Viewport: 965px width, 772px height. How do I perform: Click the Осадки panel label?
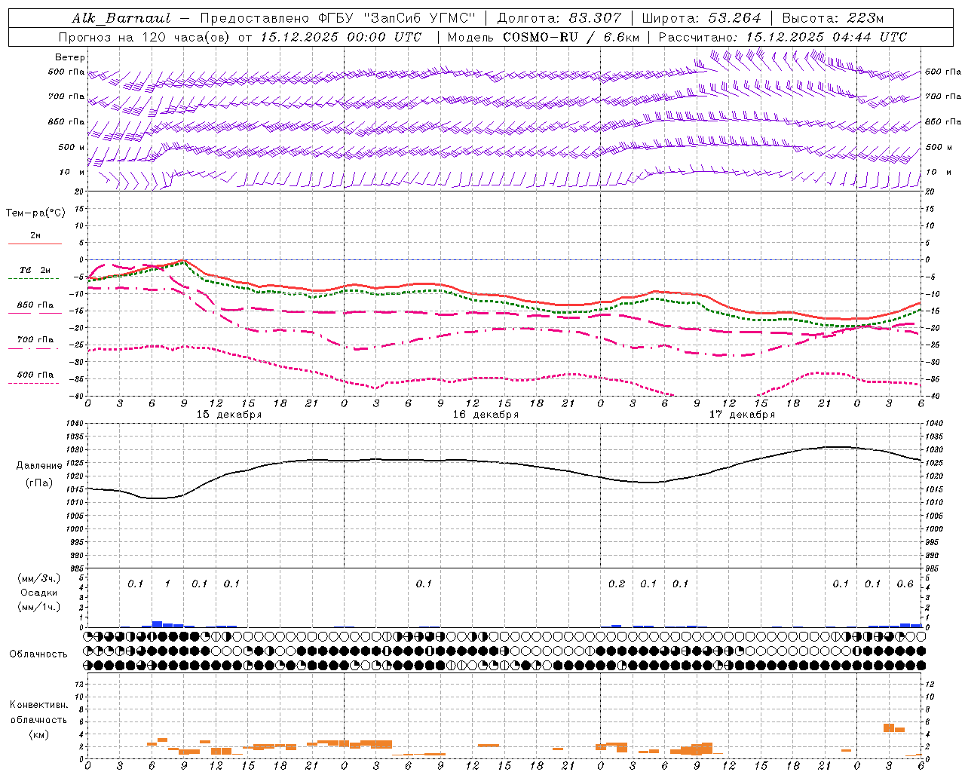click(x=39, y=593)
